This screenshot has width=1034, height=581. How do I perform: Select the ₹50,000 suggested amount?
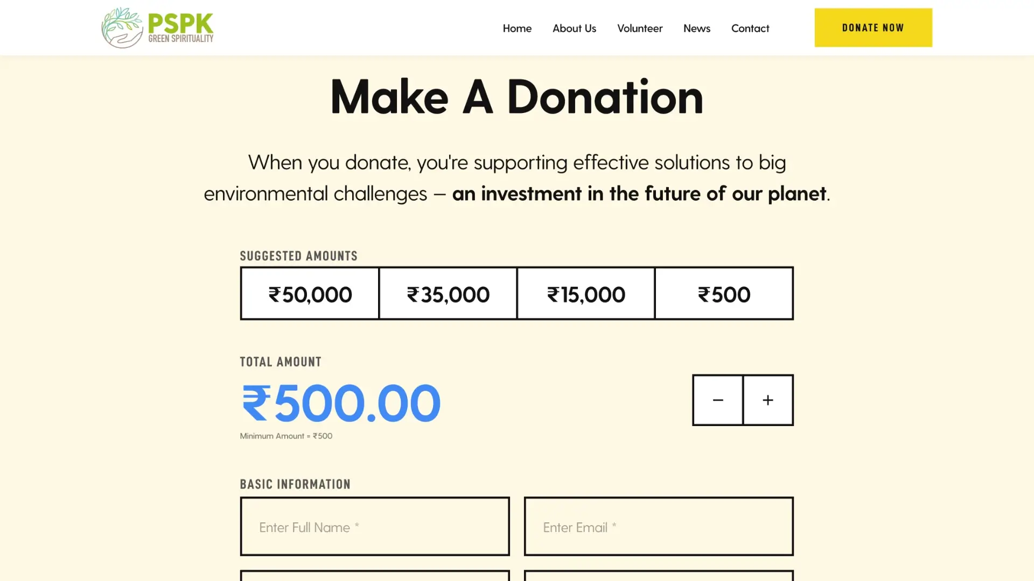point(310,294)
